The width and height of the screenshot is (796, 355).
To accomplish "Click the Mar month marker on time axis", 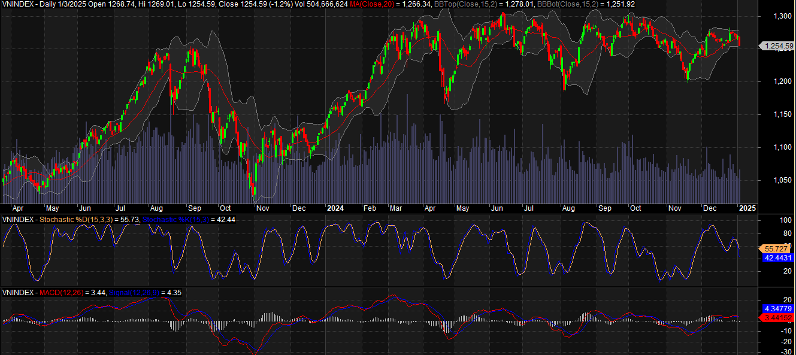I will [396, 208].
